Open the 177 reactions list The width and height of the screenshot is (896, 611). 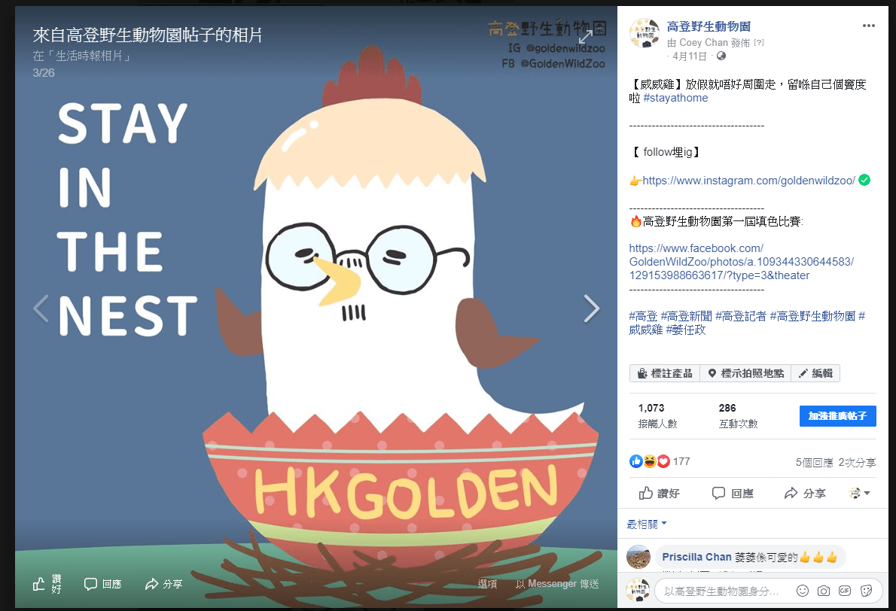(660, 461)
